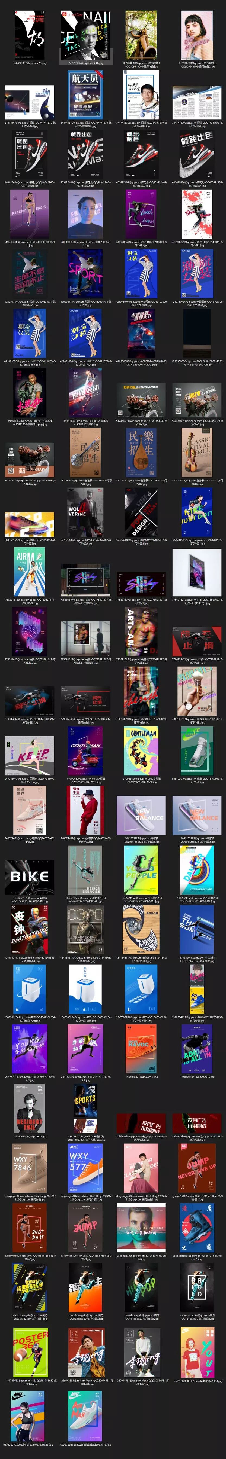Open the colorful sneaker on yellow background thumbnail

click(x=30, y=524)
